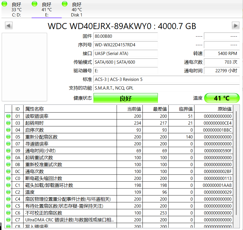Click status dot for row C7 UltraDMA CRC

click(x=8, y=220)
